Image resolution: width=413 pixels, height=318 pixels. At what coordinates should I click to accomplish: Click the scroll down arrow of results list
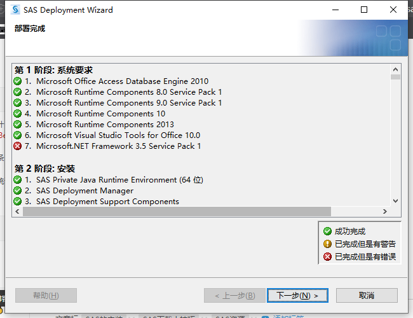click(x=395, y=201)
